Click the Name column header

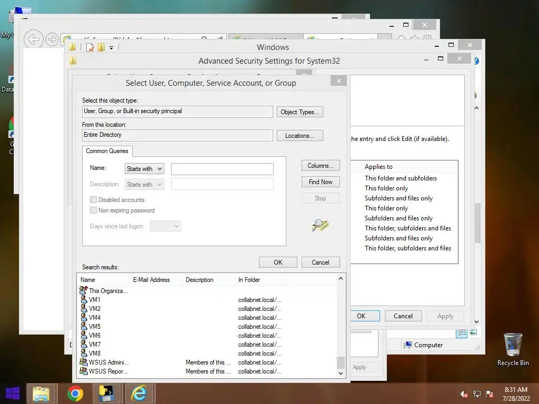coord(104,280)
